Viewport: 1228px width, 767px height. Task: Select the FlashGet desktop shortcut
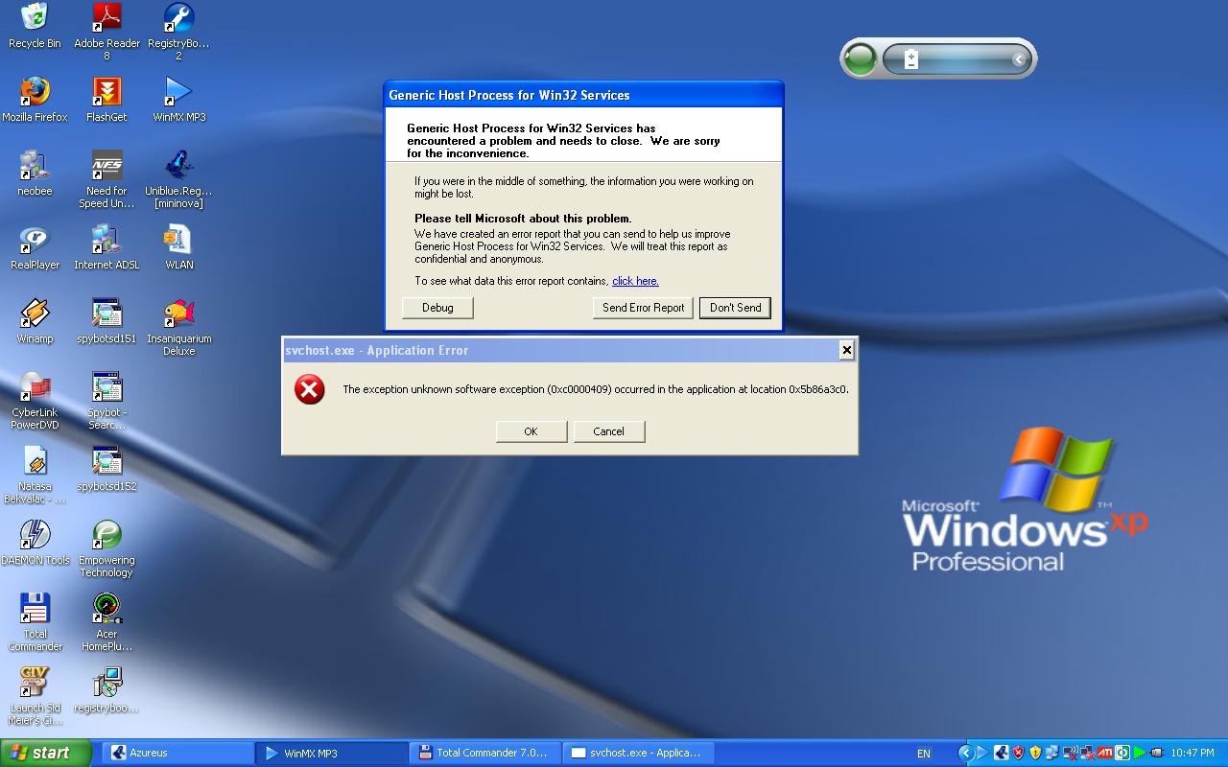pyautogui.click(x=106, y=100)
